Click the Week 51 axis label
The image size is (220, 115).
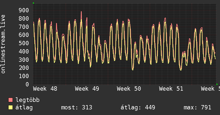tap(171, 89)
